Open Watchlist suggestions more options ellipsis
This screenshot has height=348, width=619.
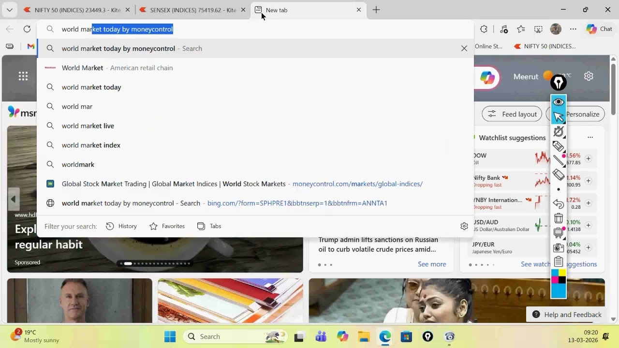pos(590,138)
